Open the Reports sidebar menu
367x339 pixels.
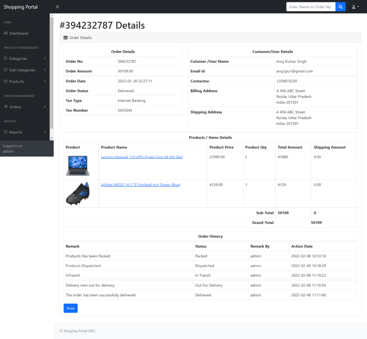25,132
